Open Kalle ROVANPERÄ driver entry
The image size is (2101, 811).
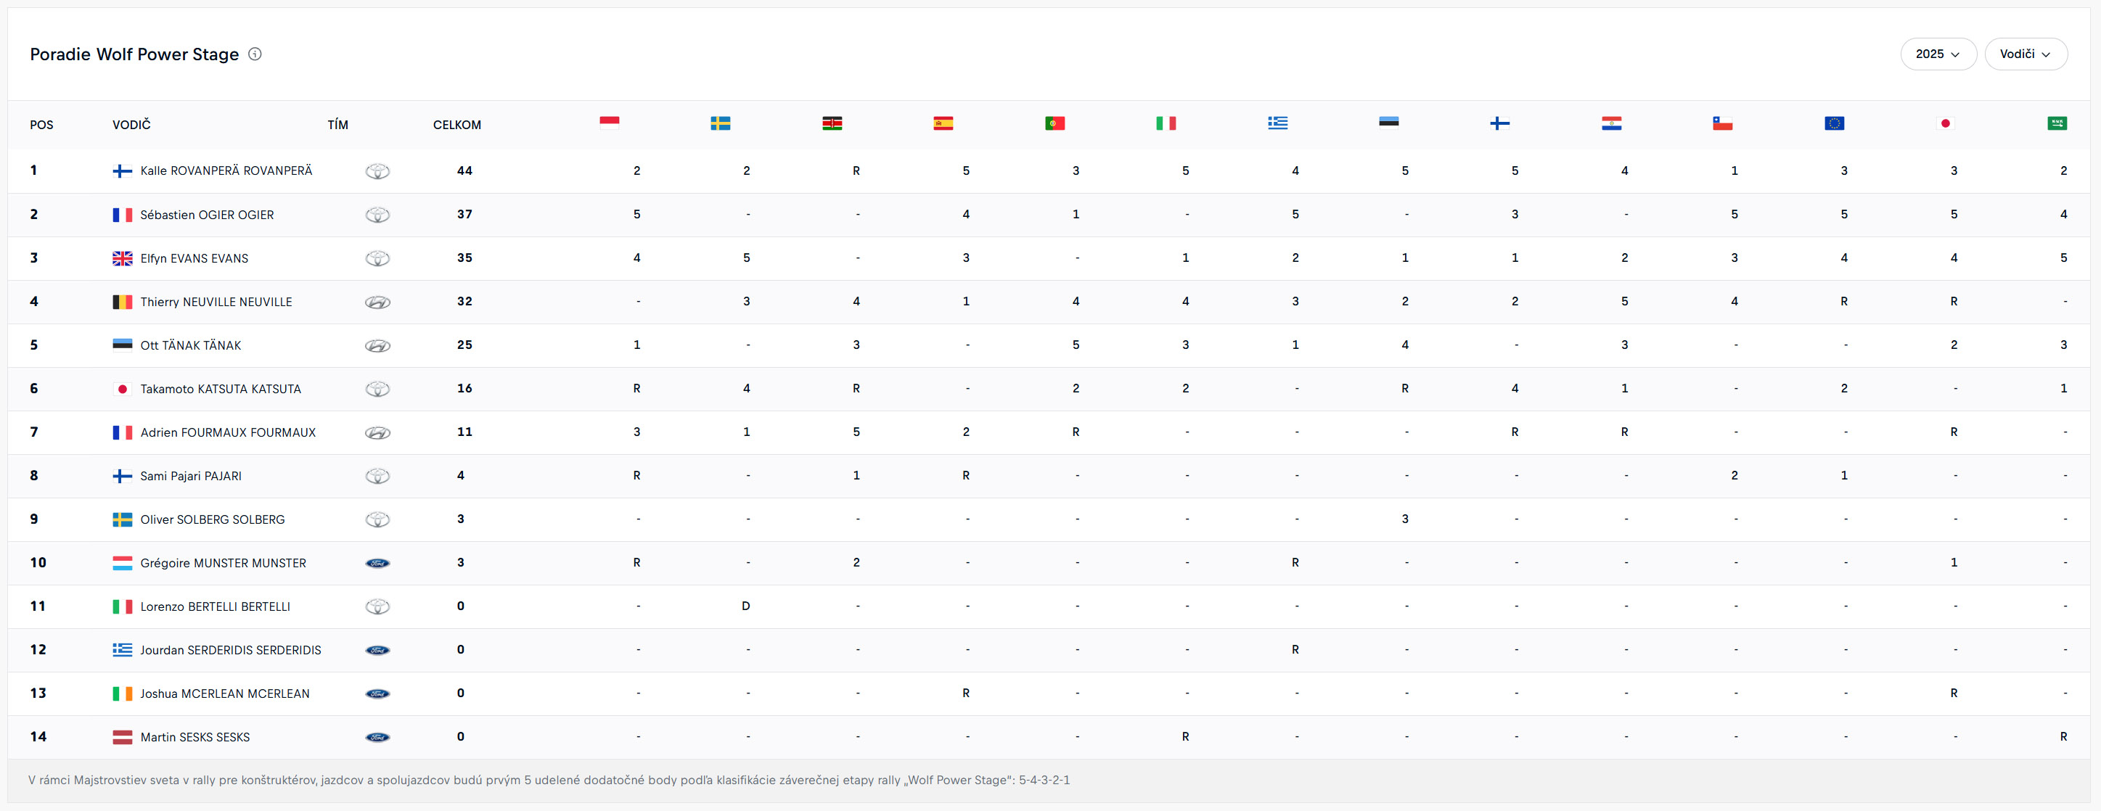pyautogui.click(x=226, y=171)
